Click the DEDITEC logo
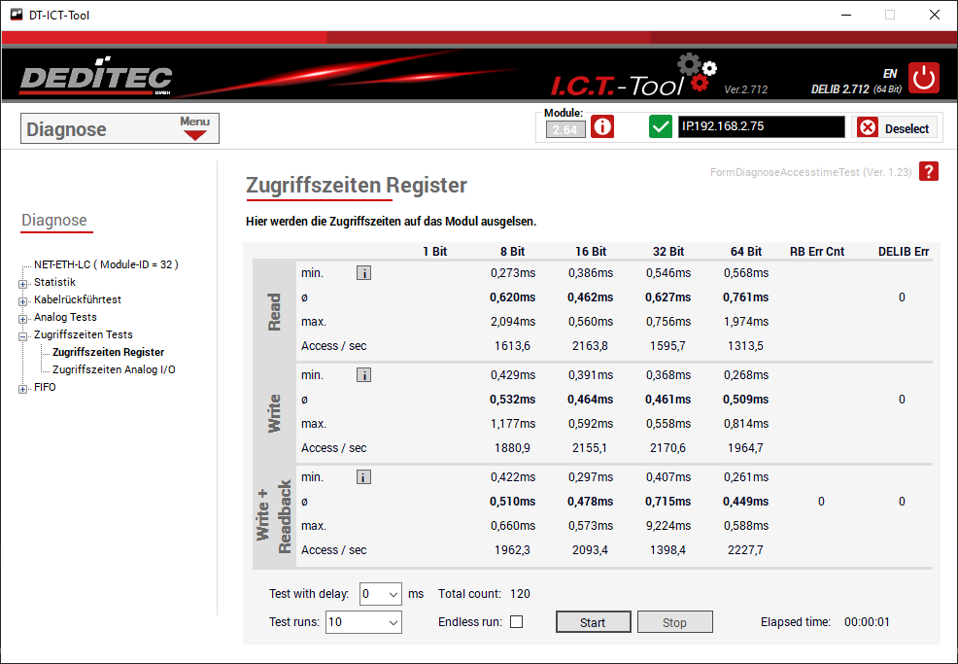The height and width of the screenshot is (664, 958). (96, 79)
